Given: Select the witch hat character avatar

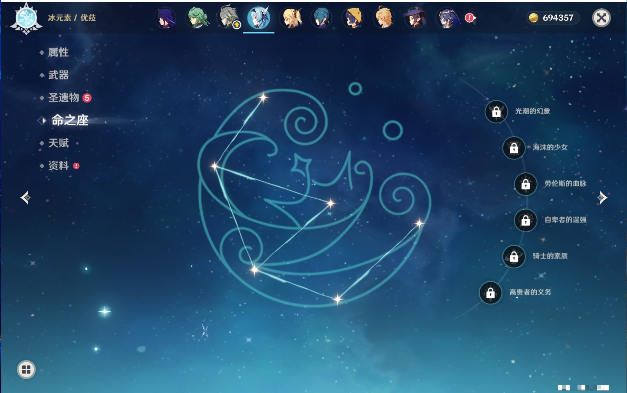Looking at the screenshot, I should pos(415,18).
